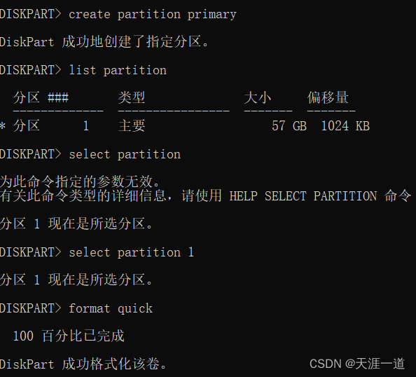The width and height of the screenshot is (416, 377).
Task: Click the 1024 KB offset value
Action: pos(345,126)
